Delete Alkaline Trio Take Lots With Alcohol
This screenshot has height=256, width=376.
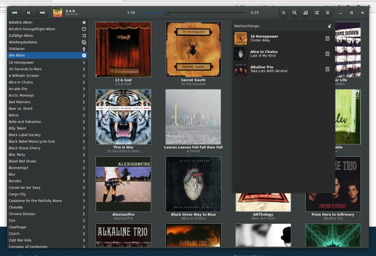(327, 69)
